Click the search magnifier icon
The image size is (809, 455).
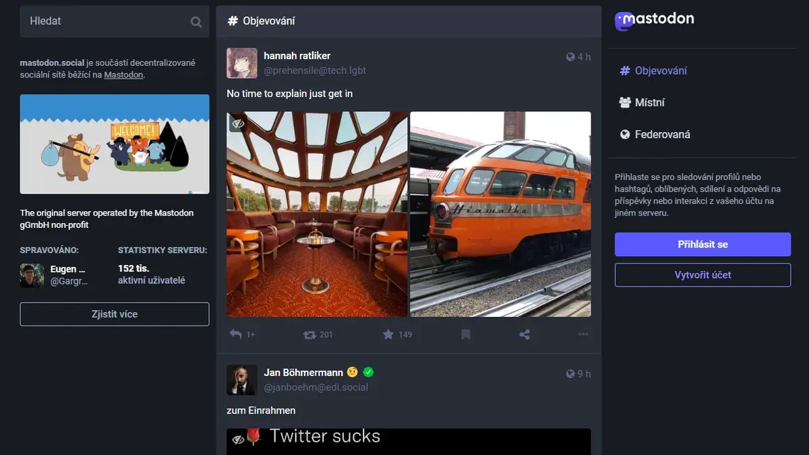196,22
